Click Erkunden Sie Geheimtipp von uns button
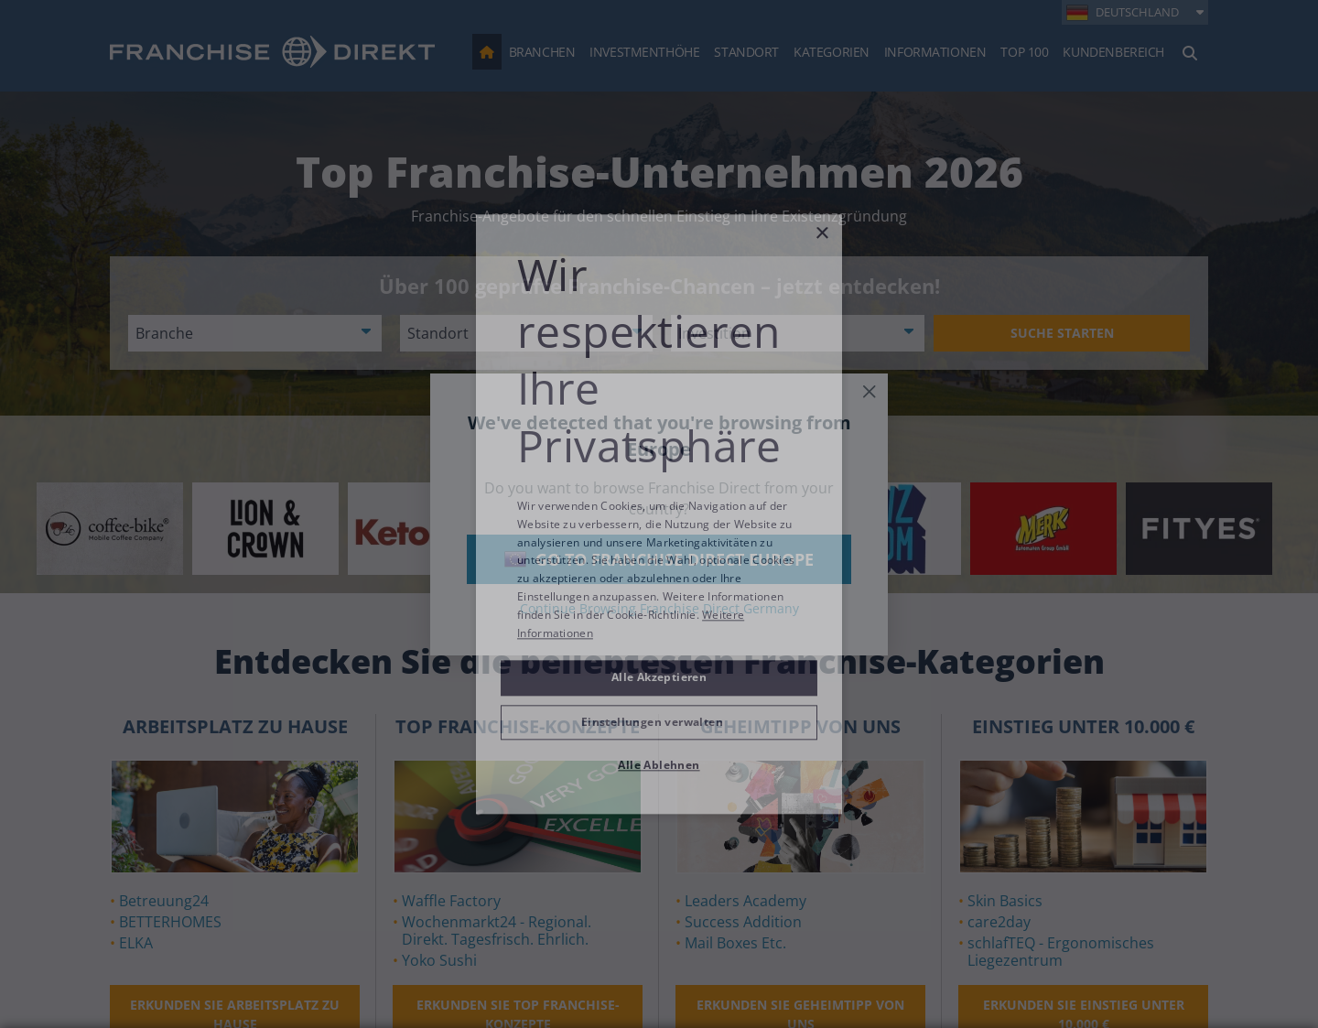The height and width of the screenshot is (1028, 1318). pos(800,1007)
